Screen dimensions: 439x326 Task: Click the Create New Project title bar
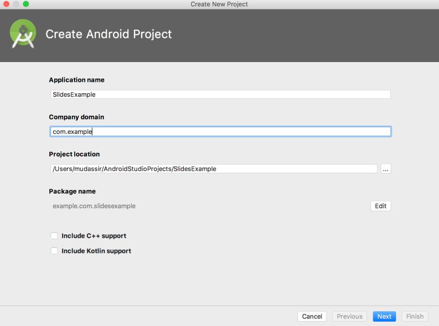219,4
